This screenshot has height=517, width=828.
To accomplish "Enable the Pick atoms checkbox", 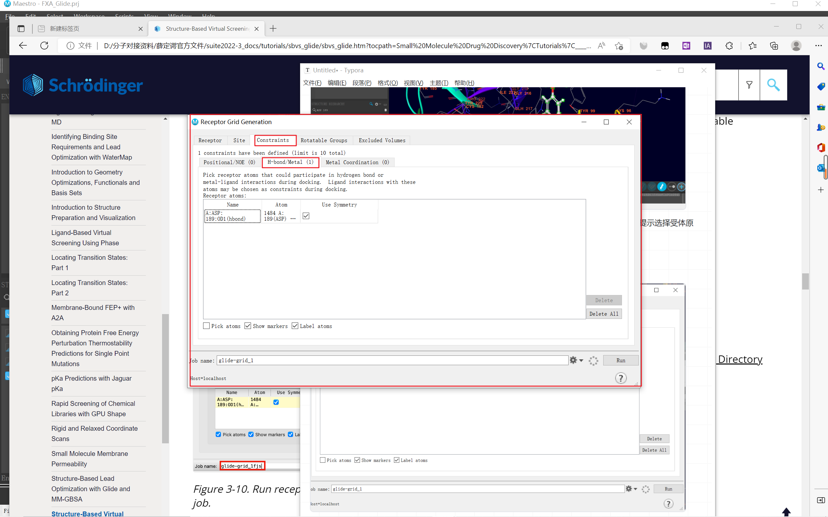I will (x=206, y=326).
